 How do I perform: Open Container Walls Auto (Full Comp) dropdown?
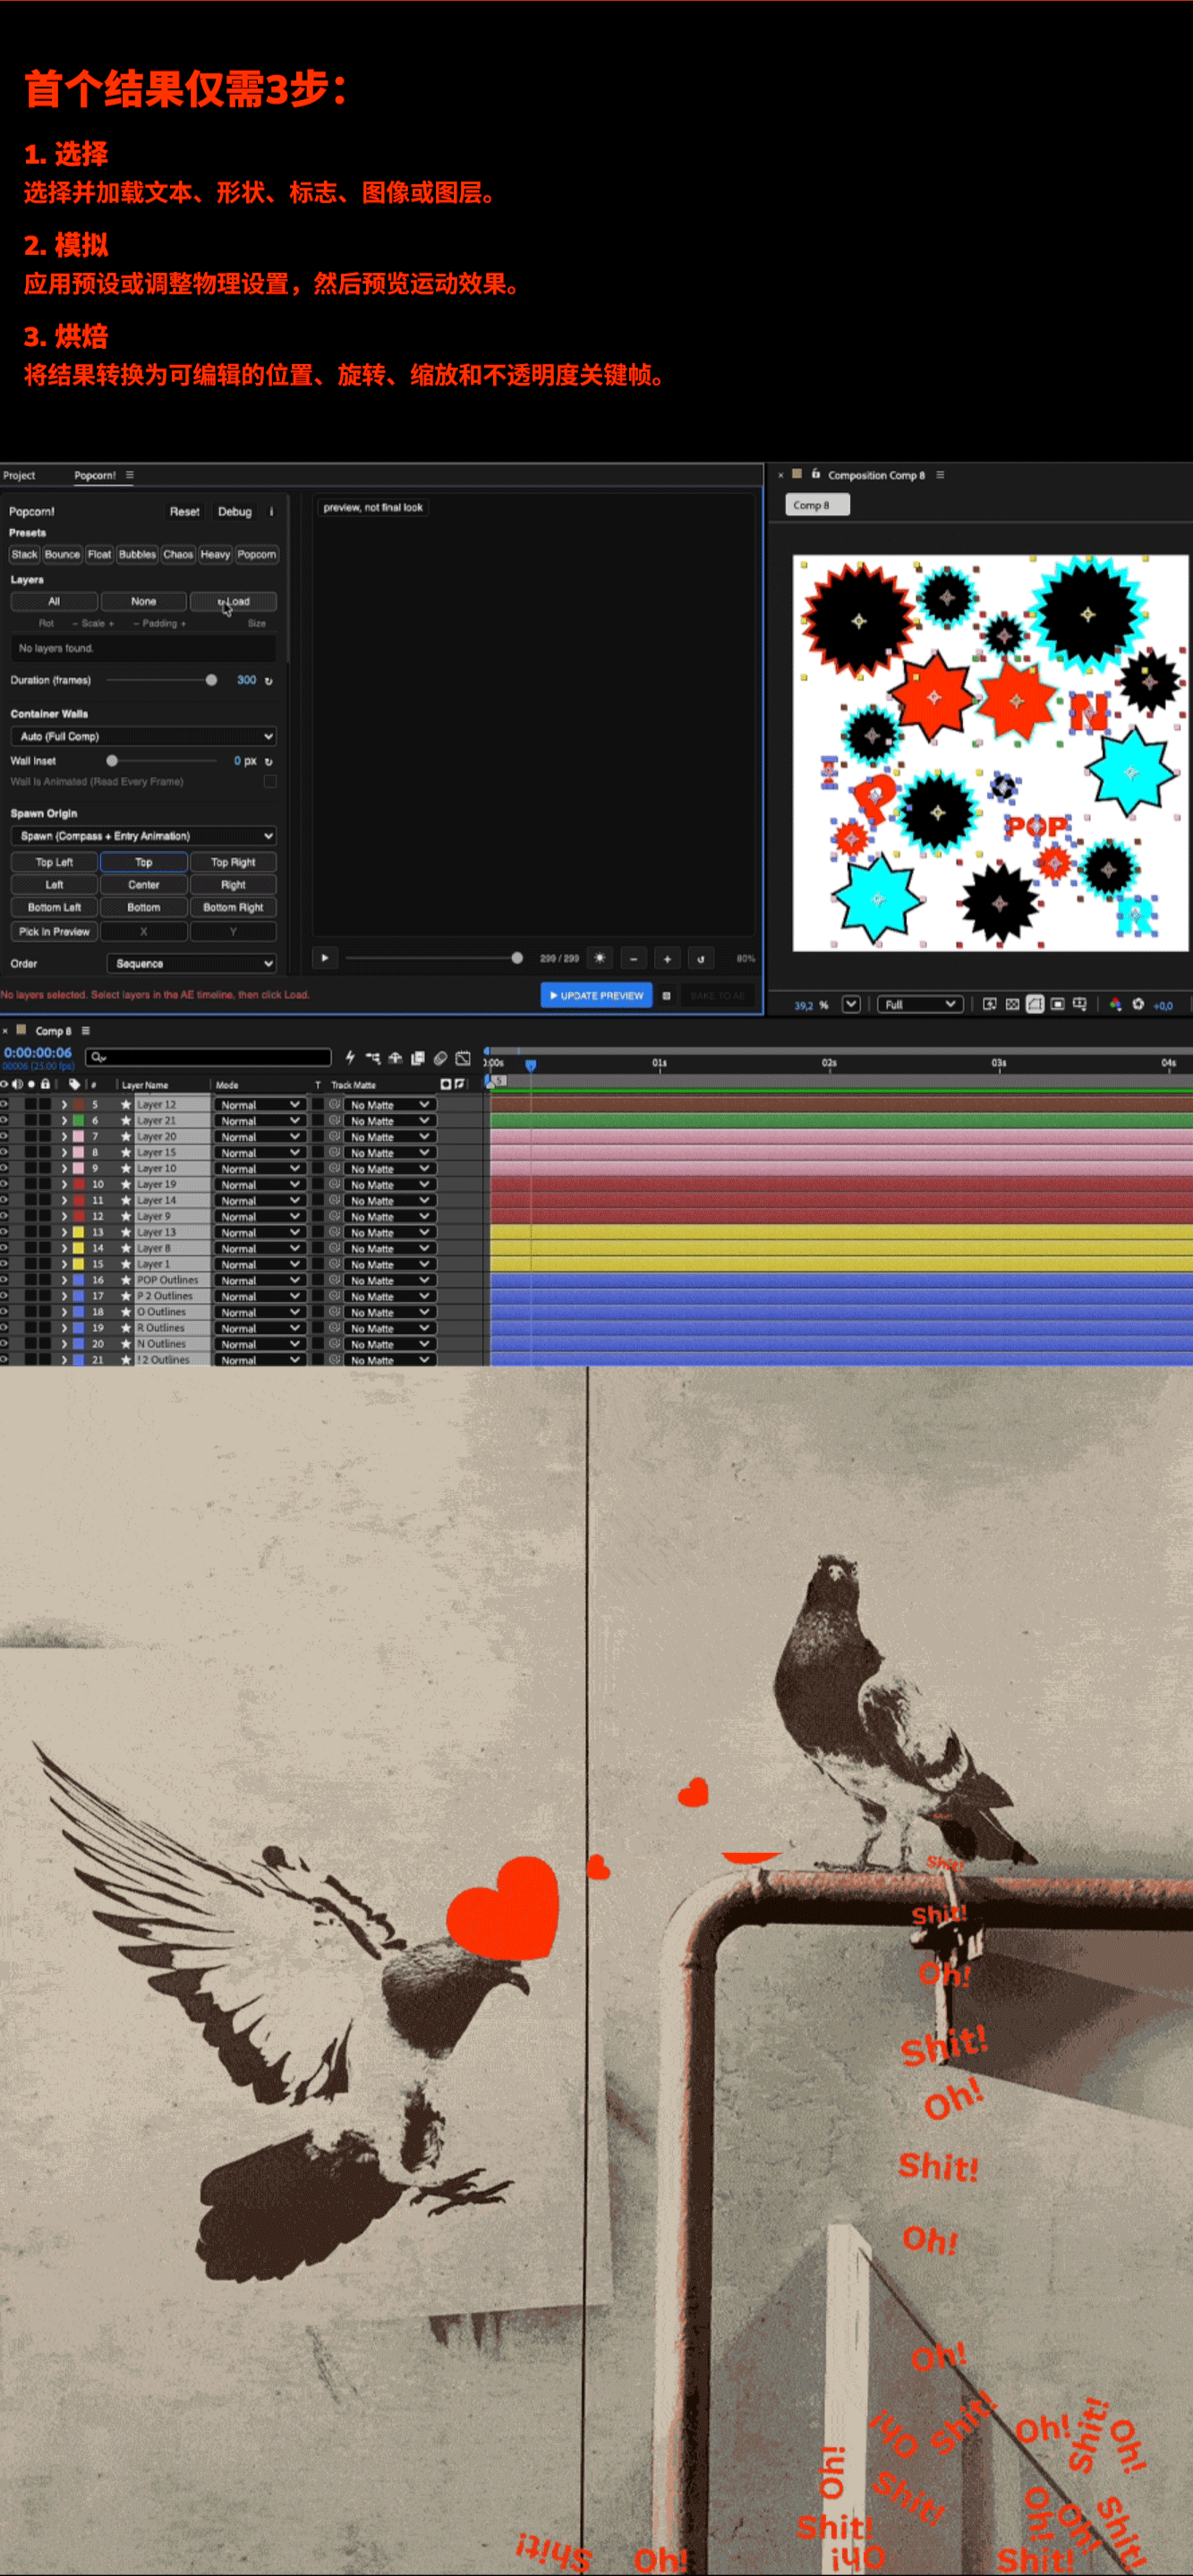click(x=143, y=736)
